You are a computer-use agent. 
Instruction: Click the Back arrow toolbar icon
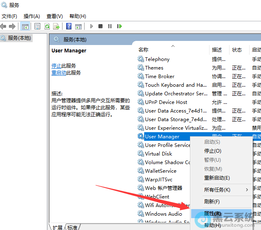(x=4, y=26)
